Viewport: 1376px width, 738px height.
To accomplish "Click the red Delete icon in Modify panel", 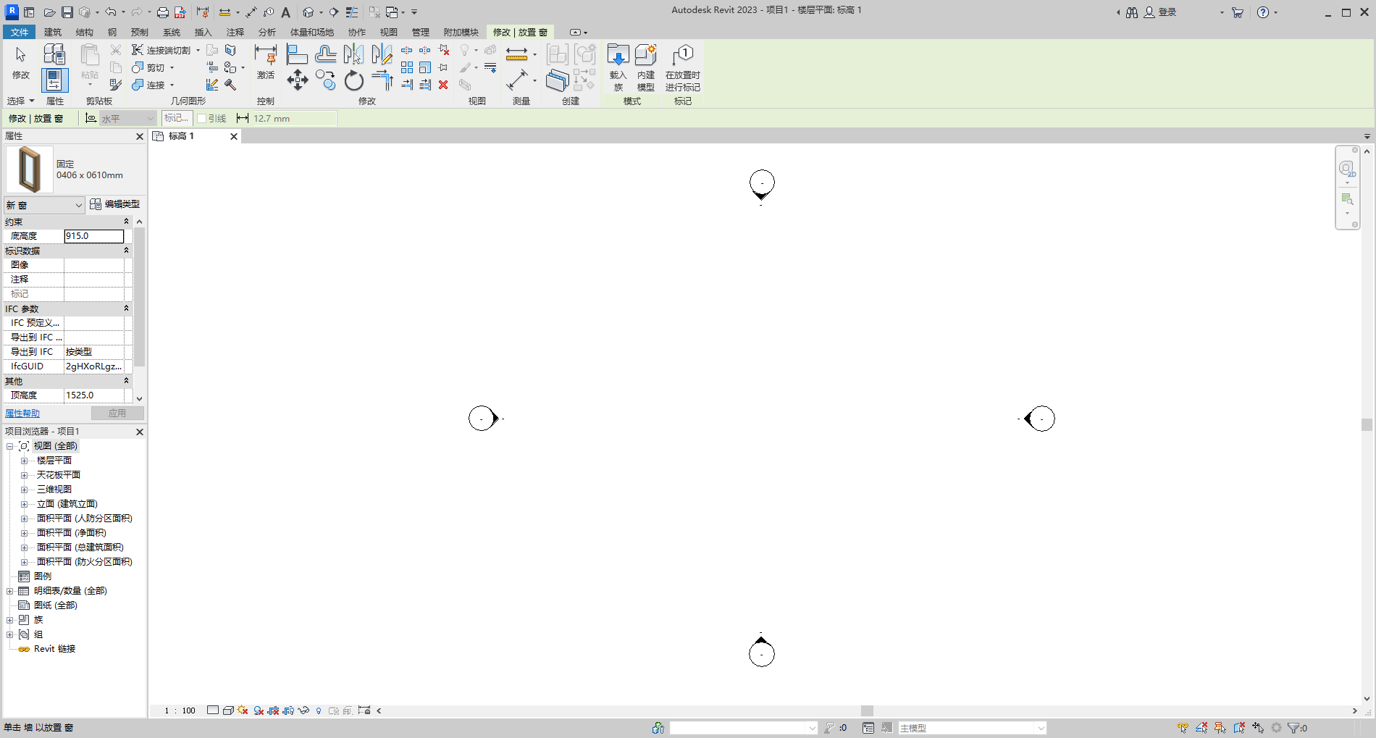I will point(443,85).
